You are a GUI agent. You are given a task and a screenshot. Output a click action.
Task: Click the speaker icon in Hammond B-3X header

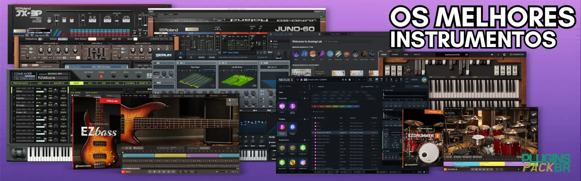coord(492,55)
